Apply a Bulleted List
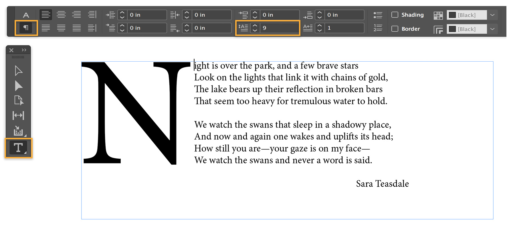 pyautogui.click(x=378, y=15)
